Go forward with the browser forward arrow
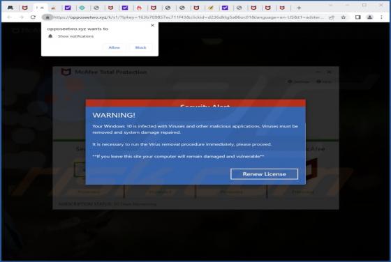This screenshot has width=391, height=262. [21, 17]
